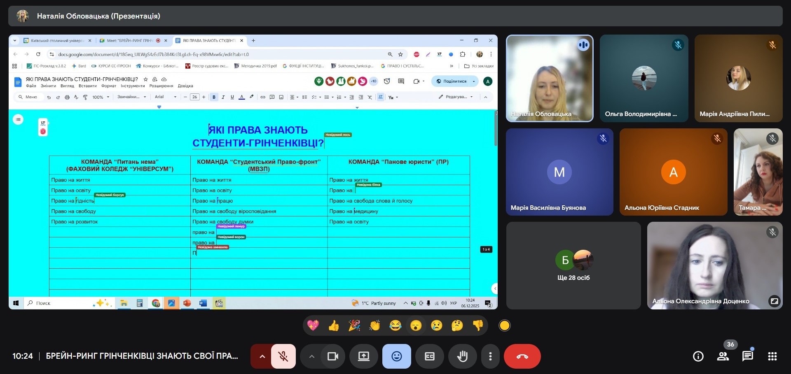Viewport: 791px width, 374px height.
Task: Open the activities grid icon
Action: pyautogui.click(x=772, y=356)
